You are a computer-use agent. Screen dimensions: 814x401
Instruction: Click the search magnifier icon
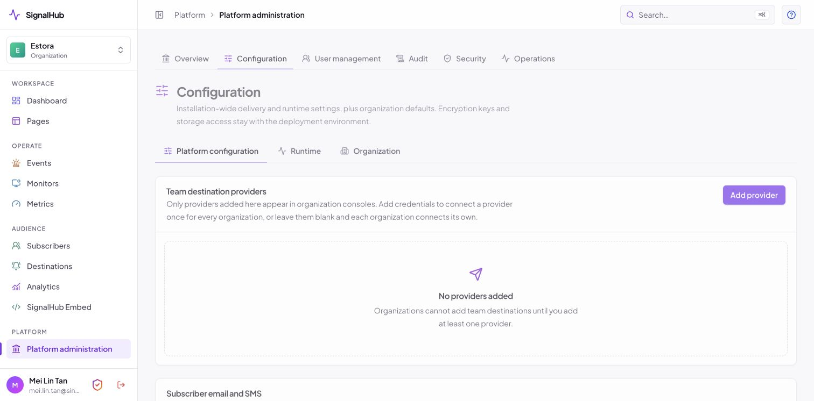coord(630,15)
